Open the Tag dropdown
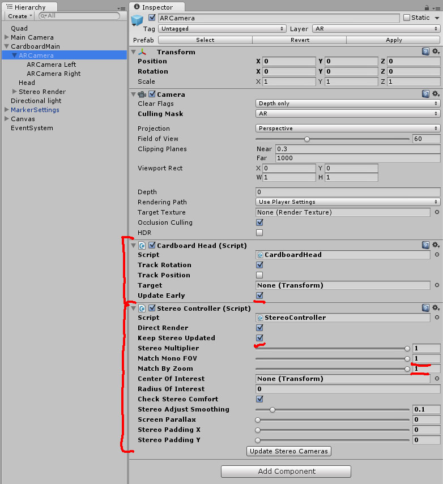This screenshot has height=484, width=443. [222, 28]
